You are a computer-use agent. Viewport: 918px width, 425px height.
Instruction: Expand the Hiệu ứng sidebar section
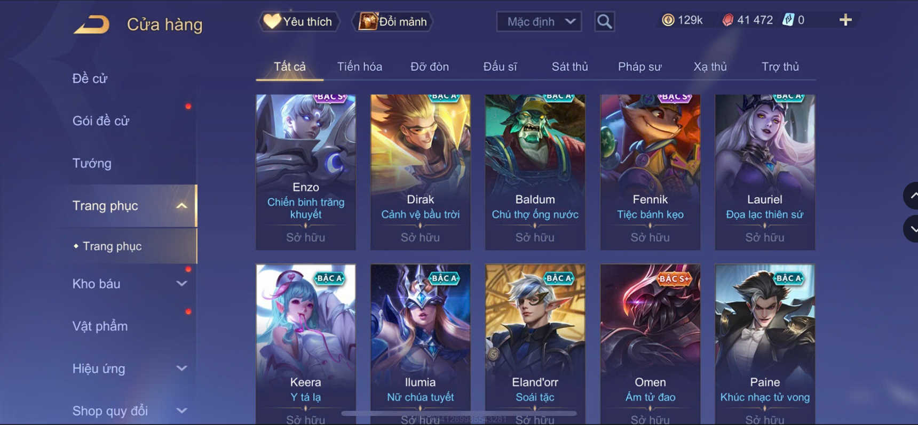pyautogui.click(x=182, y=368)
